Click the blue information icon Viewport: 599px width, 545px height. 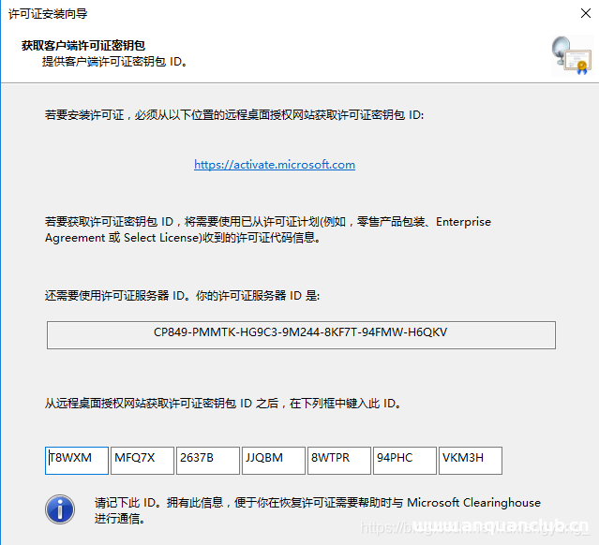(60, 508)
